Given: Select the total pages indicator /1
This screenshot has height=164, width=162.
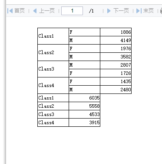Looking at the screenshot, I should (x=91, y=11).
